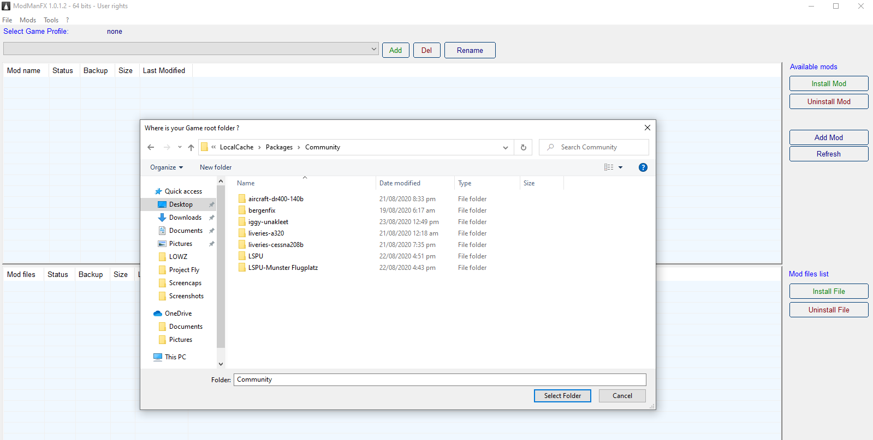Open Desktop in navigation pane

(181, 204)
